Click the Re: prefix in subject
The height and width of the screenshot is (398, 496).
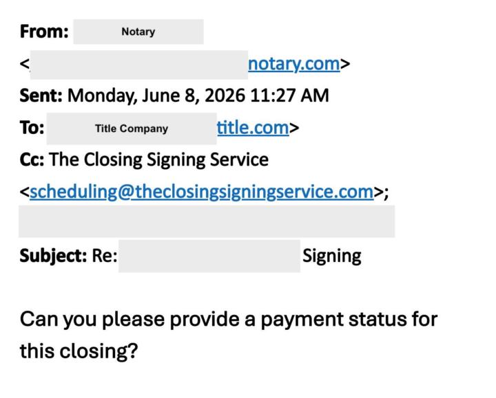click(105, 255)
